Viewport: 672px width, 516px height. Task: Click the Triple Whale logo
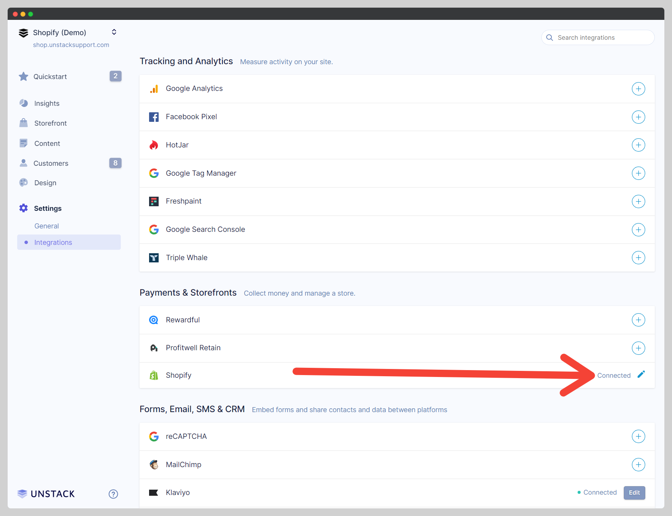tap(154, 258)
